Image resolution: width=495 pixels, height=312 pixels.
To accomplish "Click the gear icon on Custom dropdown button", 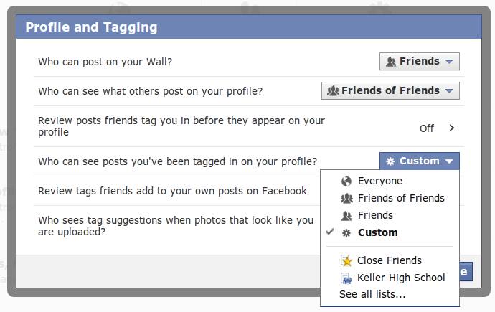I will 390,161.
